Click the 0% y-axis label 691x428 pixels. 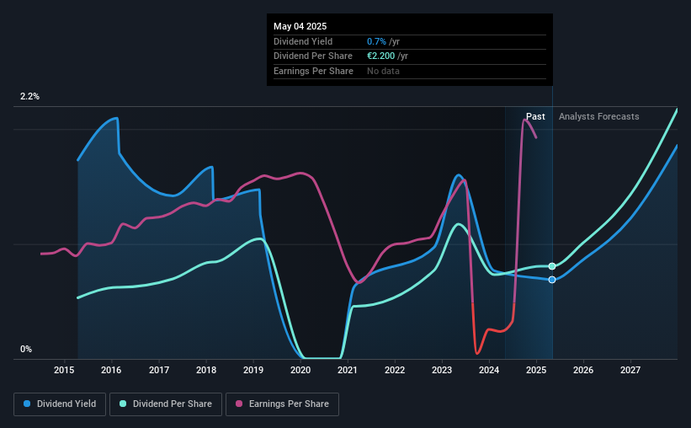coord(26,349)
